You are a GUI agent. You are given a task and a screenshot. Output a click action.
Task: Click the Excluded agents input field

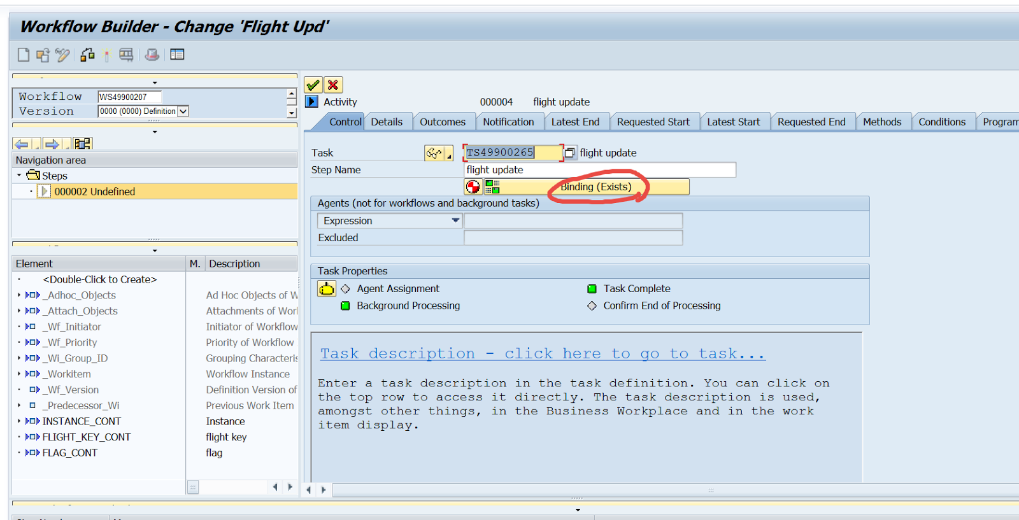coord(573,237)
